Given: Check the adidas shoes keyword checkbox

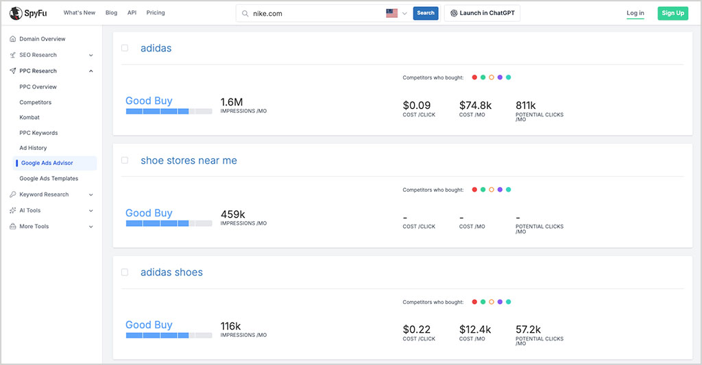Looking at the screenshot, I should click(x=125, y=272).
